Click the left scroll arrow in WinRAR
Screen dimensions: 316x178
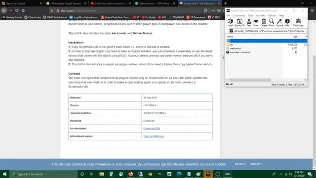click(x=227, y=80)
